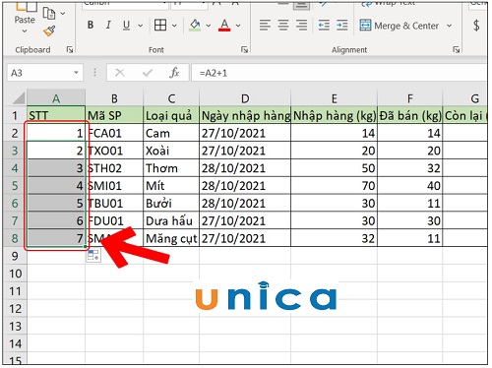The width and height of the screenshot is (492, 368).
Task: Click the cell Cam
Action: (x=171, y=133)
